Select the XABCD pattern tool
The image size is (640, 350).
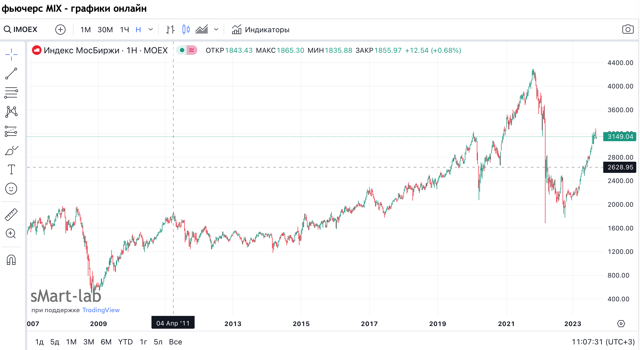(x=11, y=112)
